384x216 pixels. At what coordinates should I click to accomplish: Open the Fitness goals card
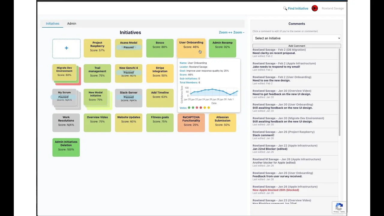click(160, 122)
